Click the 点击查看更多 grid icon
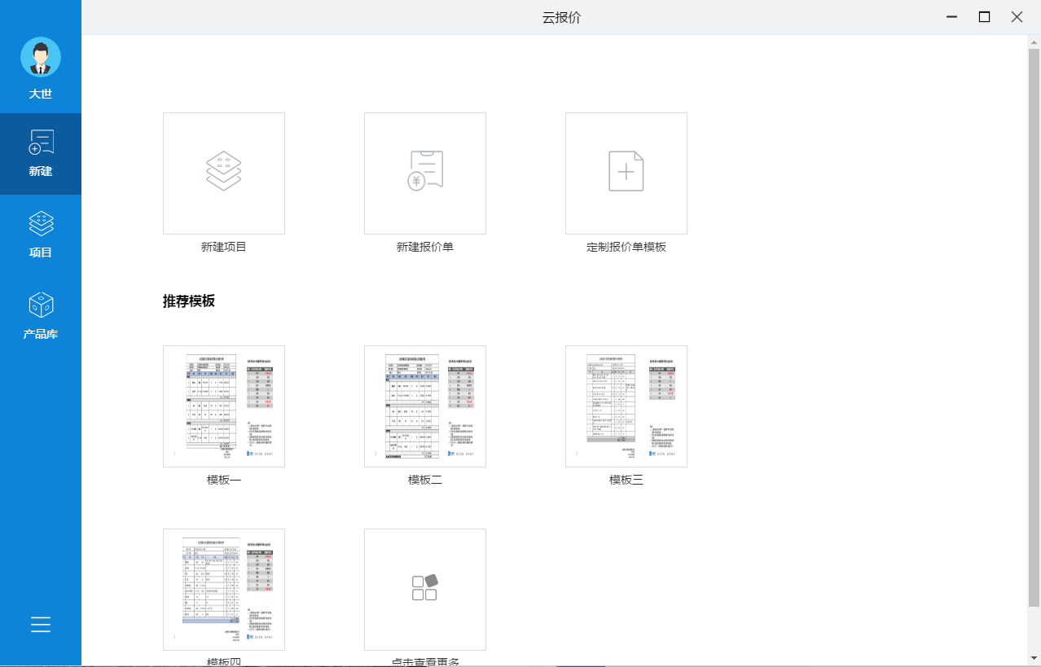This screenshot has height=667, width=1041. coord(424,589)
